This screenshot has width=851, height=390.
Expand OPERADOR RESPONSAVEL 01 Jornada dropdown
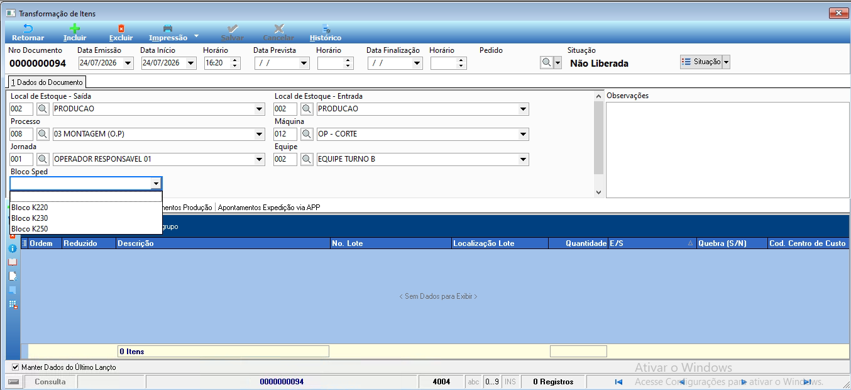pyautogui.click(x=260, y=159)
